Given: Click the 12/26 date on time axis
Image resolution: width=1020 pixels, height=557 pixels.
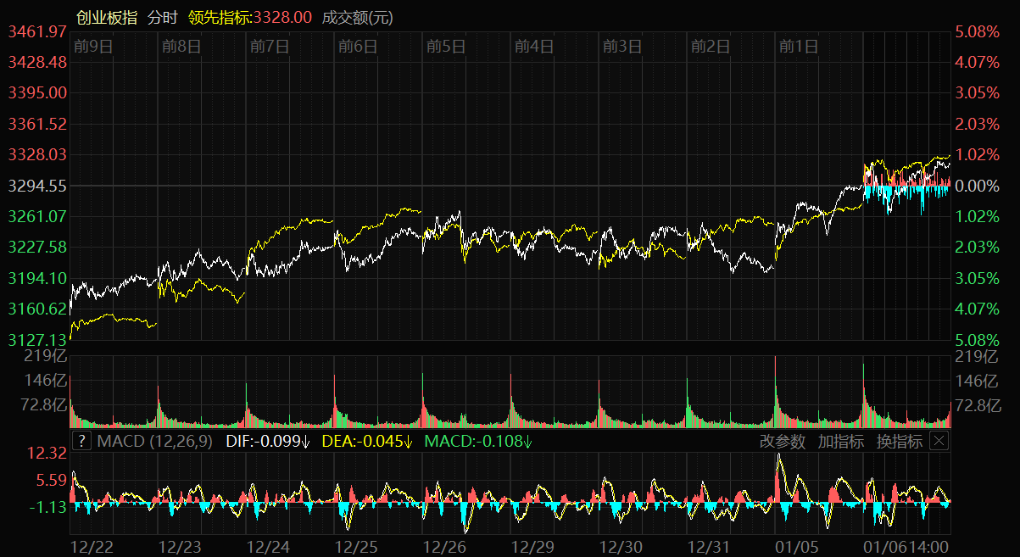Looking at the screenshot, I should click(x=445, y=547).
